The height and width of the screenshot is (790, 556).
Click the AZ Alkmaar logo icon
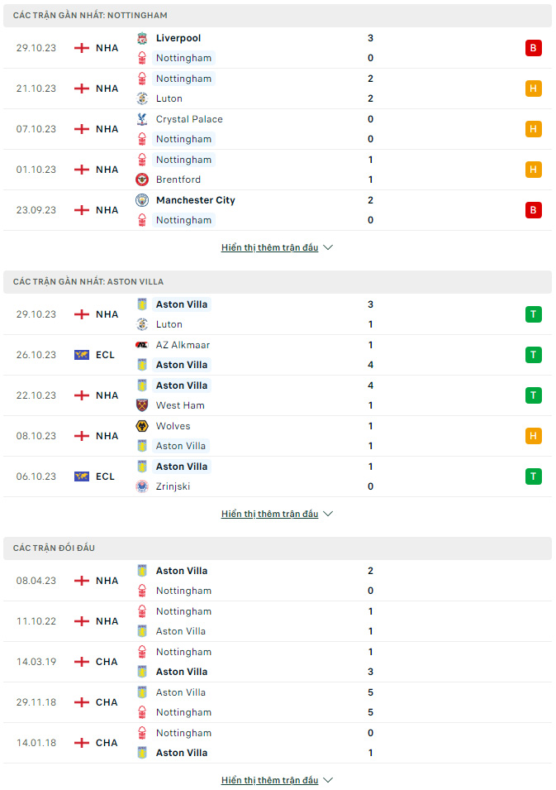click(x=142, y=345)
